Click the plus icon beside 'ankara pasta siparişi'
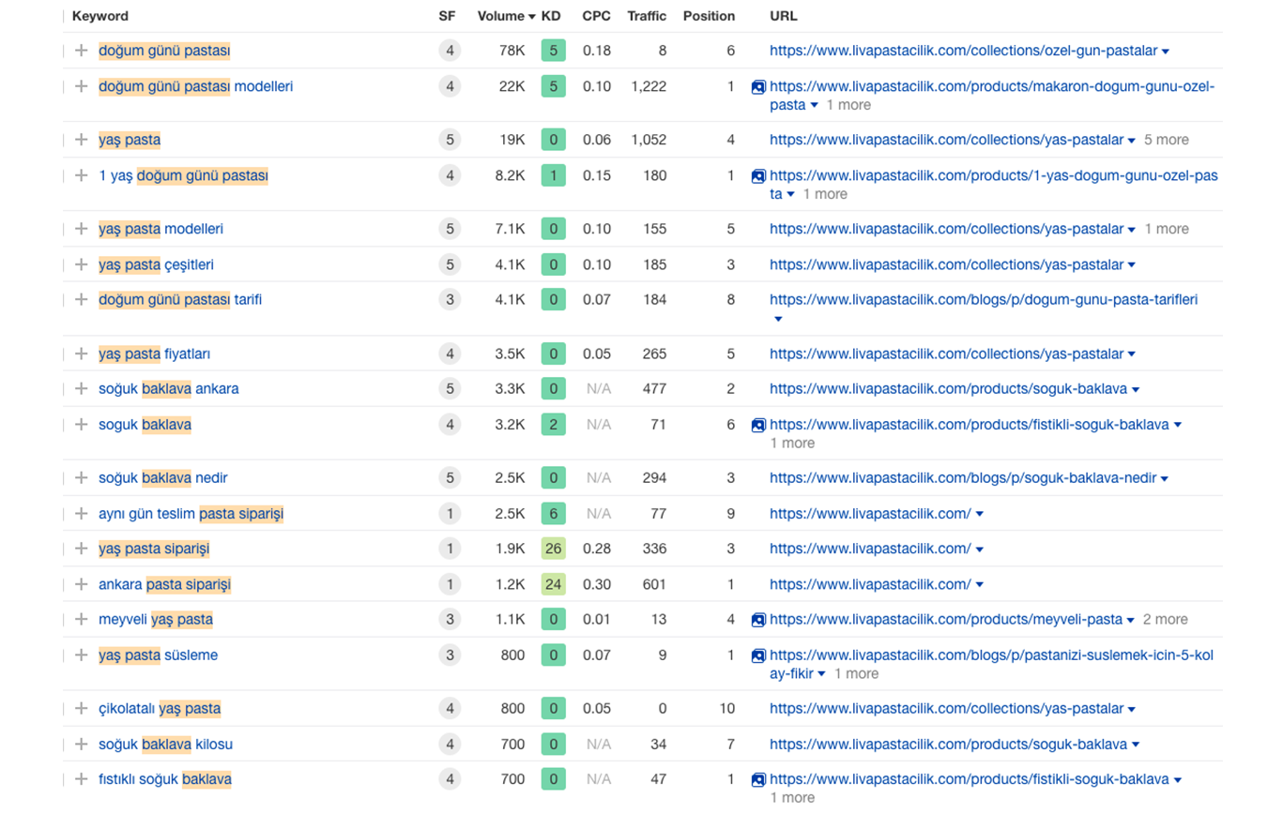 pyautogui.click(x=81, y=584)
